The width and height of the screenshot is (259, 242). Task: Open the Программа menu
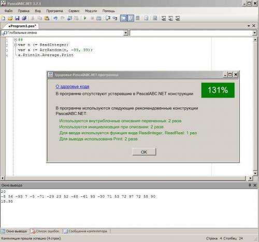(54, 11)
